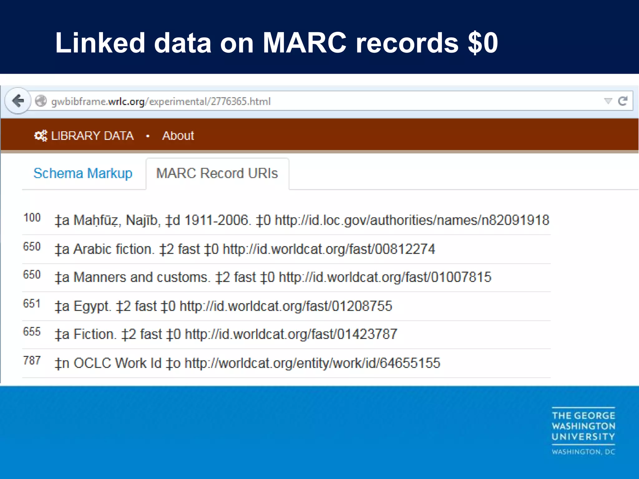Screen dimensions: 639x479
Task: Click the gears icon beside LIBRARY DATA
Action: (x=41, y=136)
